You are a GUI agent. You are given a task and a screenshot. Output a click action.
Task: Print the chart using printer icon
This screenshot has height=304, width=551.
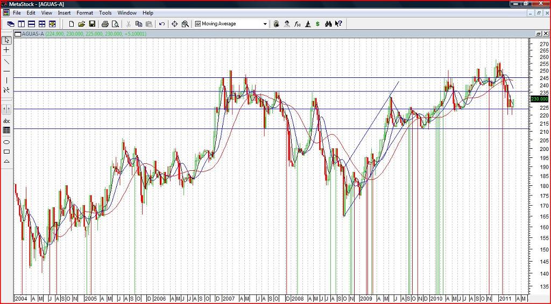click(x=105, y=24)
